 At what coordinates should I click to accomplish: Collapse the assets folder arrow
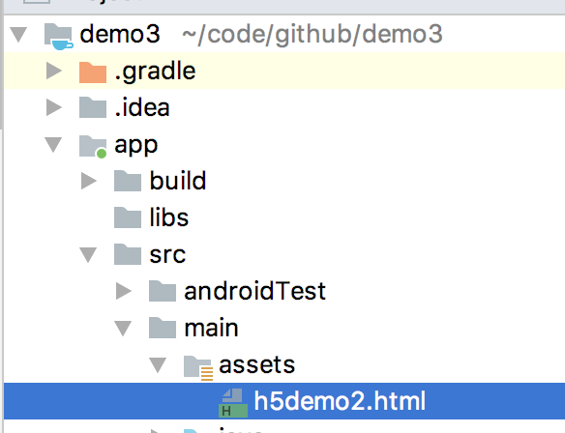point(159,365)
